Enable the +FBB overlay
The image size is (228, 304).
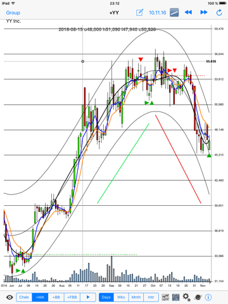point(72,297)
